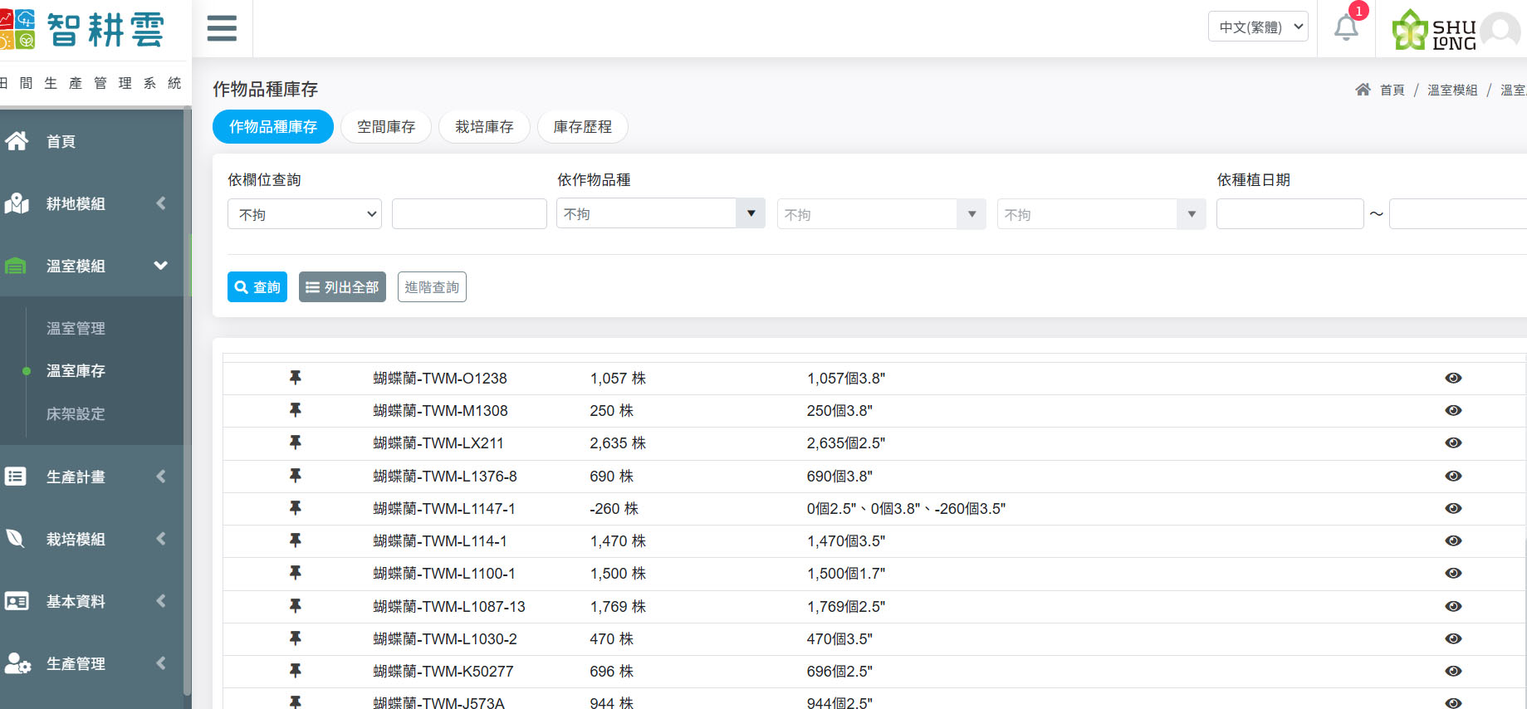Open the 依欄位查詢 field dropdown

tap(304, 214)
